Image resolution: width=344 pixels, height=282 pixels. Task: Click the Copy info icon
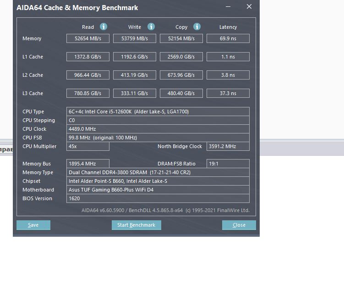(x=197, y=27)
